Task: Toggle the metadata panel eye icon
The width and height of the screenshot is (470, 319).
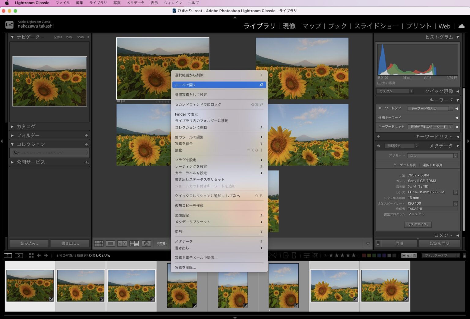Action: point(379,146)
